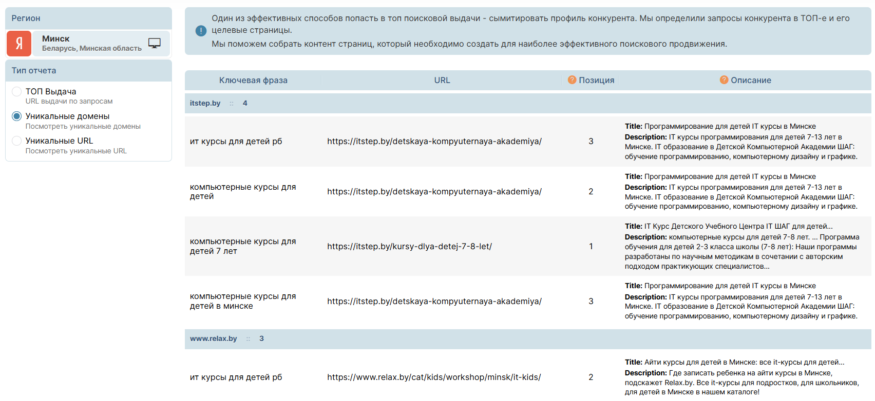Open detskaya-kompyuternaya-akademiya link for в минске row
The image size is (875, 401).
coord(434,301)
